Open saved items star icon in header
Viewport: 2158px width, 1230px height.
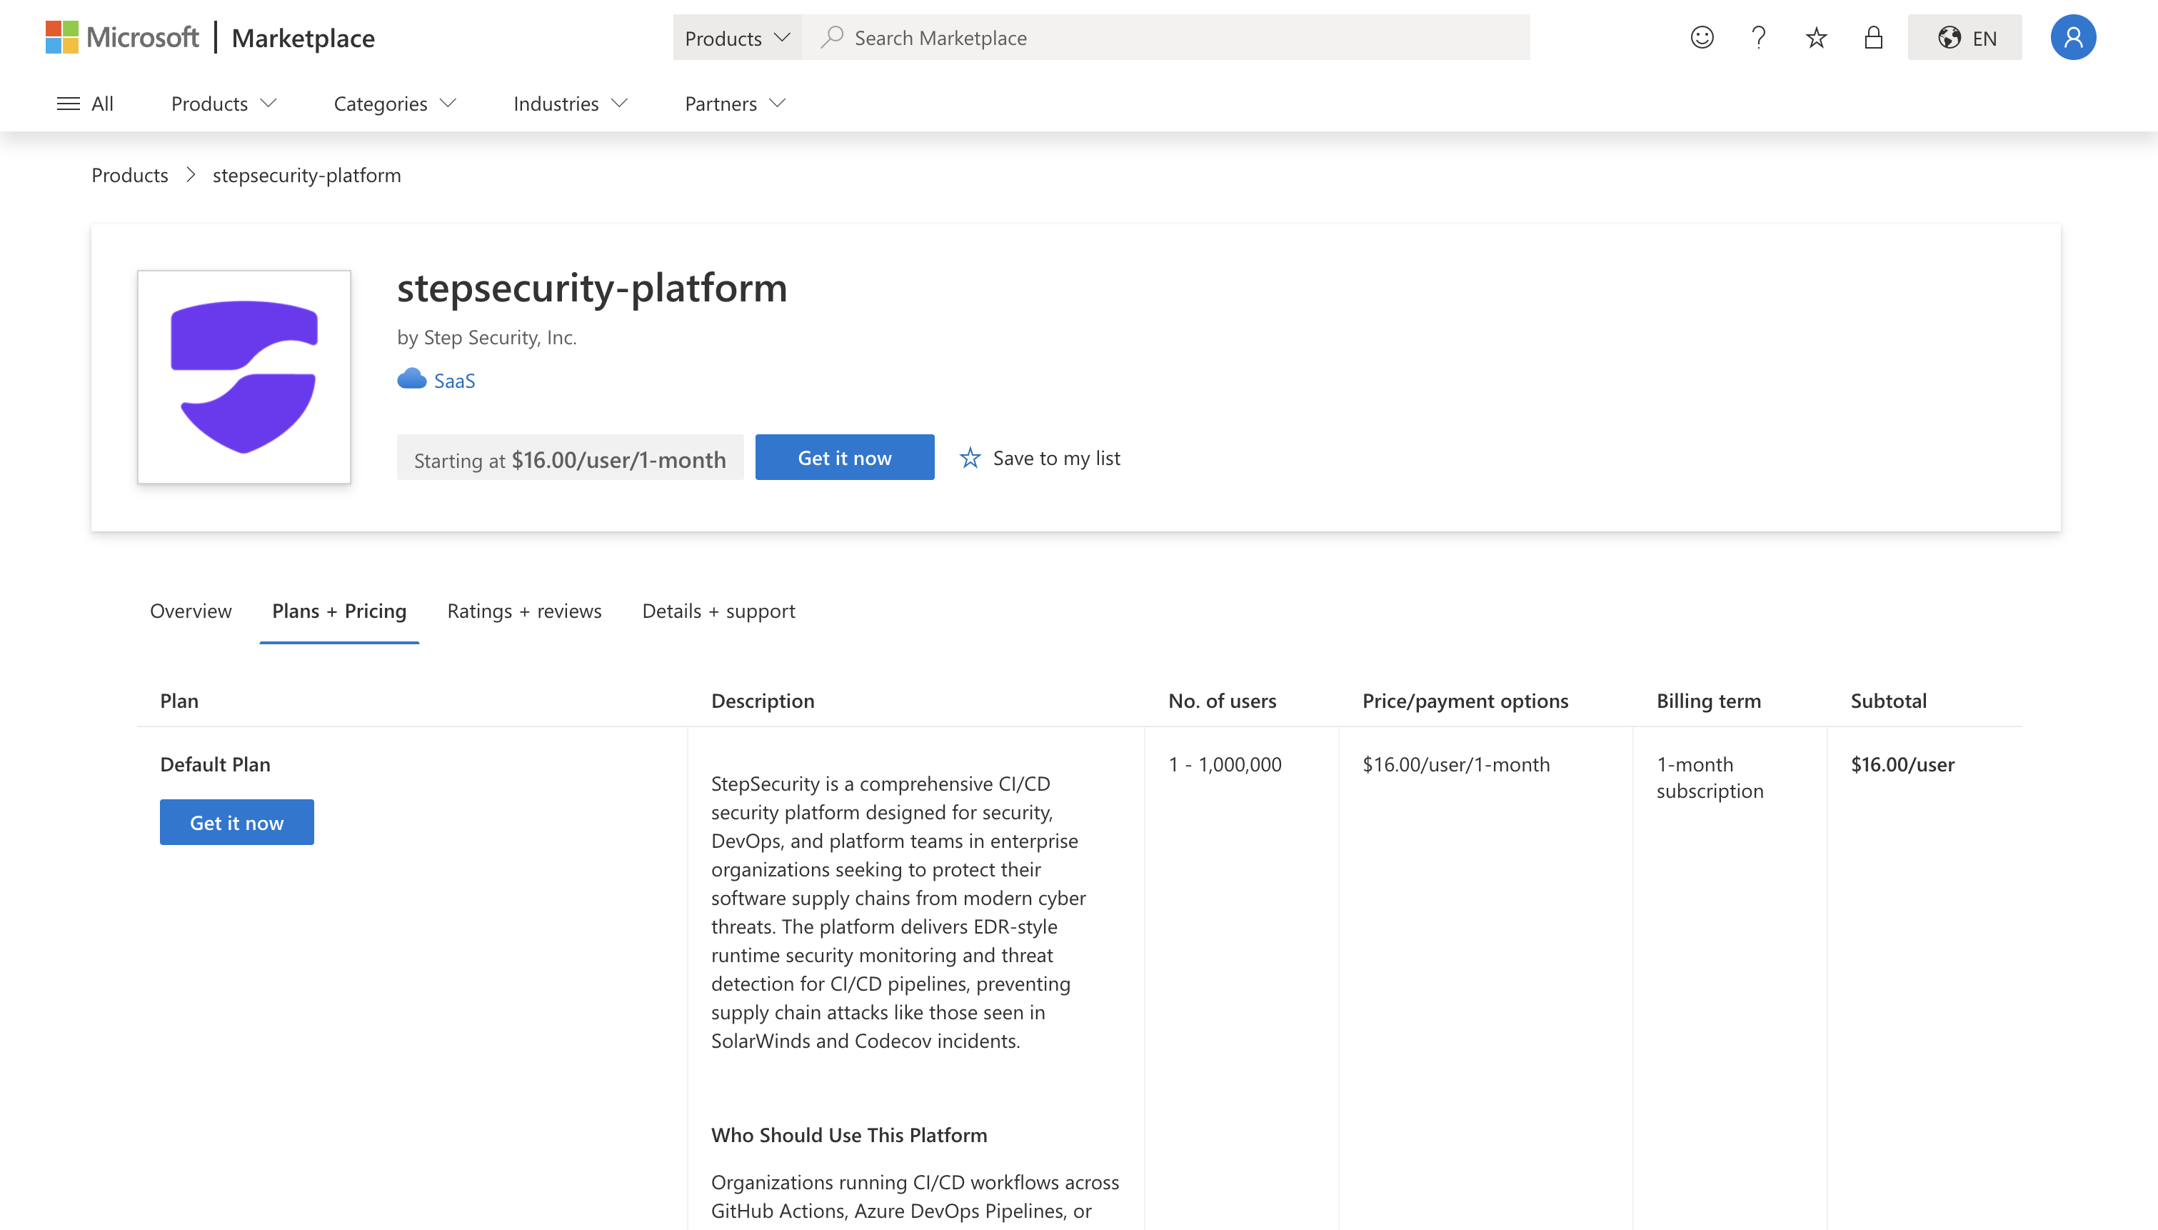click(x=1816, y=37)
